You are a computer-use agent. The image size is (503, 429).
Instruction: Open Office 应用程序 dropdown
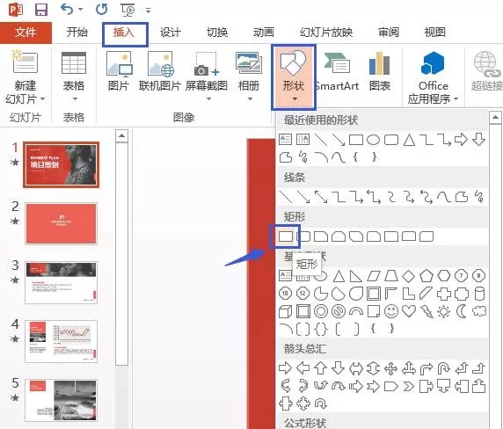pos(433,78)
